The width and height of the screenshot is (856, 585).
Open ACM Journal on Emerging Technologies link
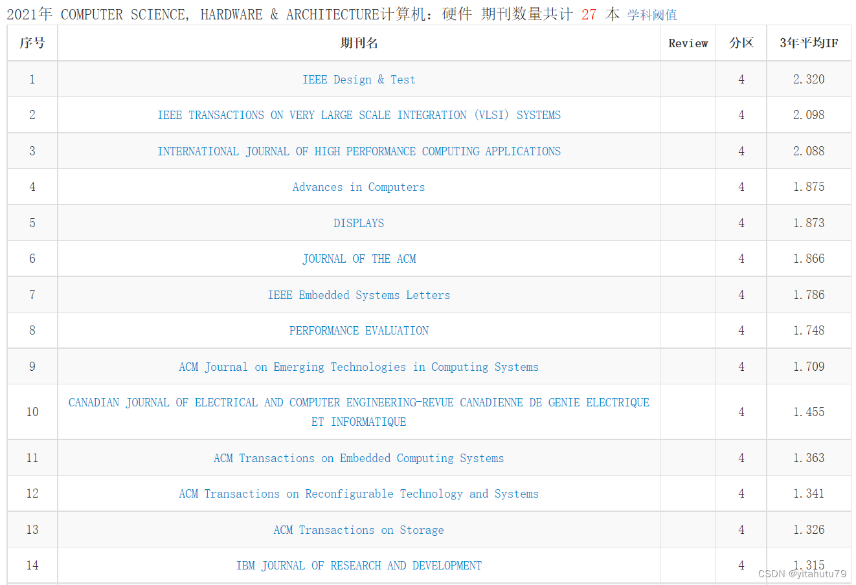(x=359, y=367)
